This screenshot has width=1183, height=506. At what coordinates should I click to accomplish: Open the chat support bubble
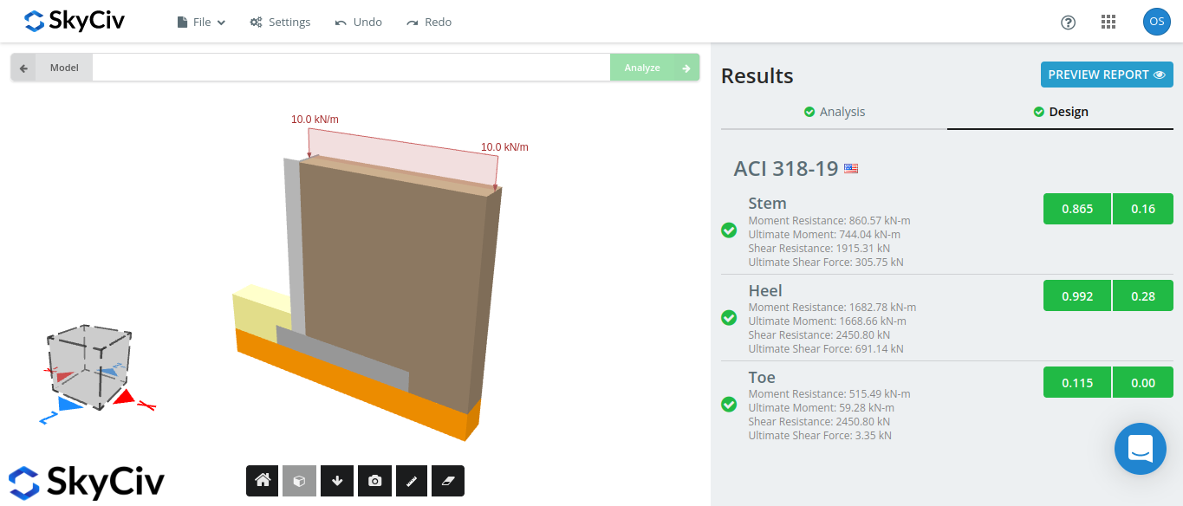(x=1140, y=448)
